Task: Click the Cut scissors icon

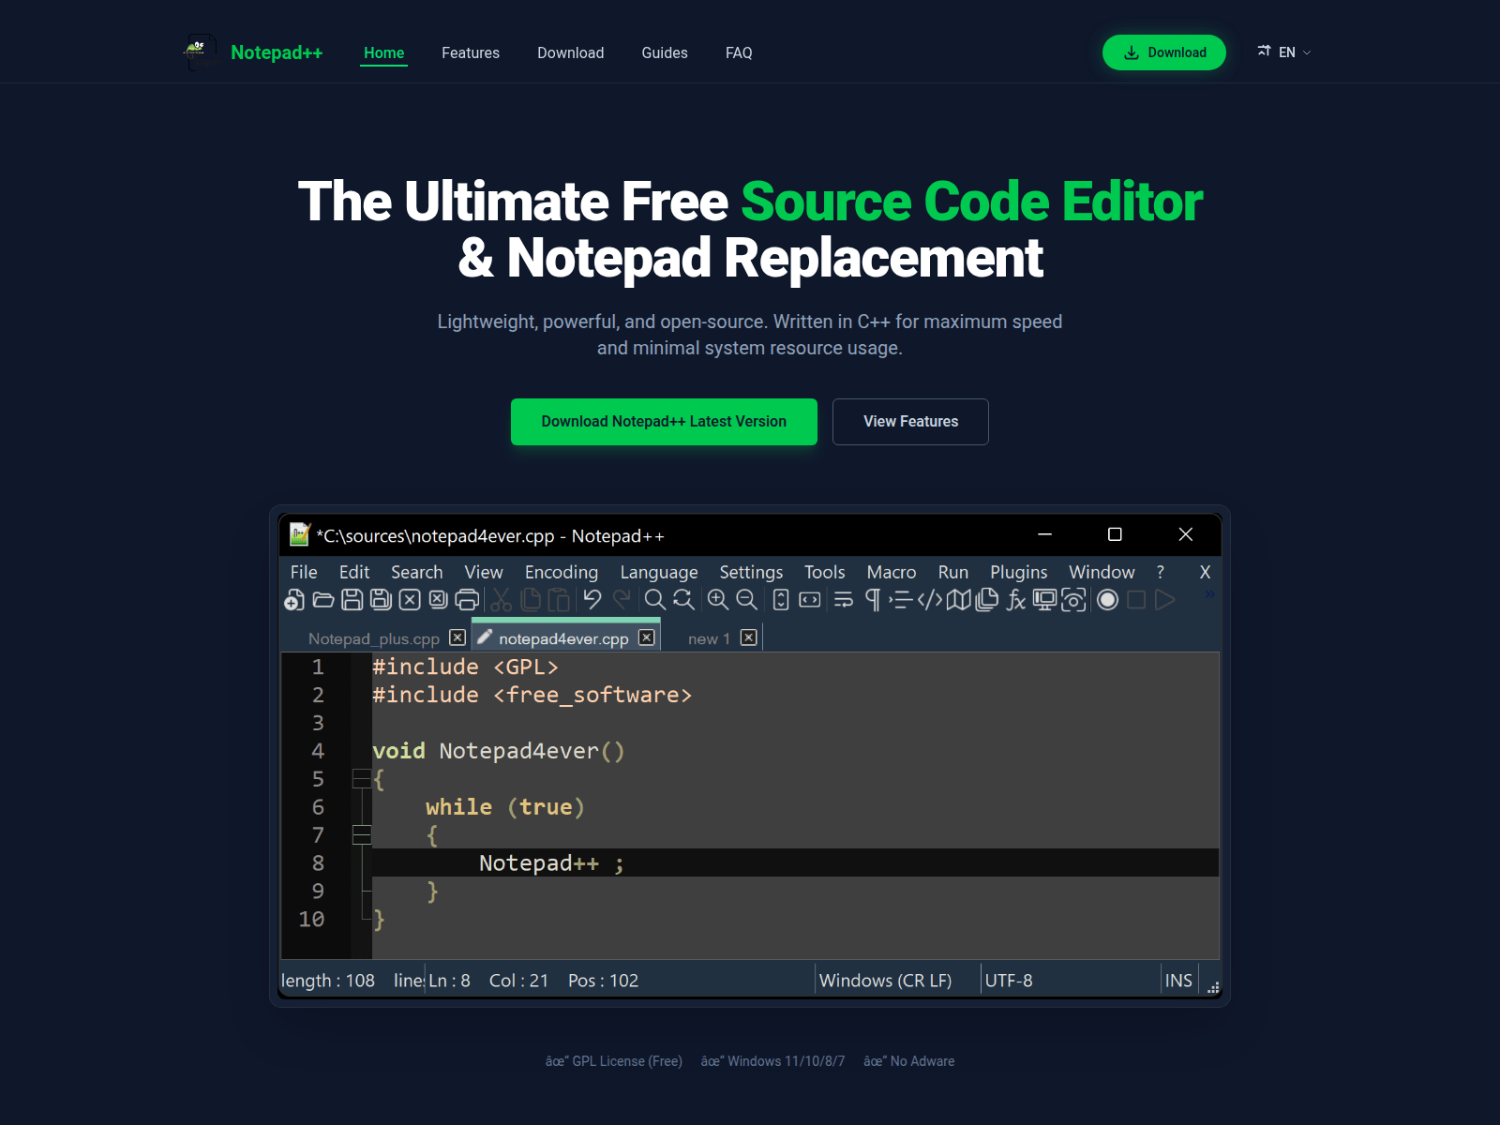Action: (x=502, y=600)
